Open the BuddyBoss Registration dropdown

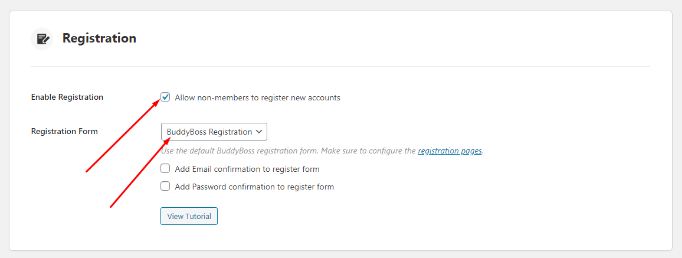coord(214,132)
